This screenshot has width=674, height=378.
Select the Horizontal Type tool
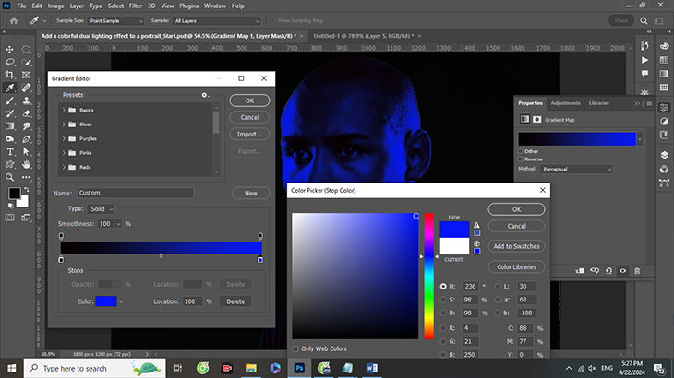(9, 152)
